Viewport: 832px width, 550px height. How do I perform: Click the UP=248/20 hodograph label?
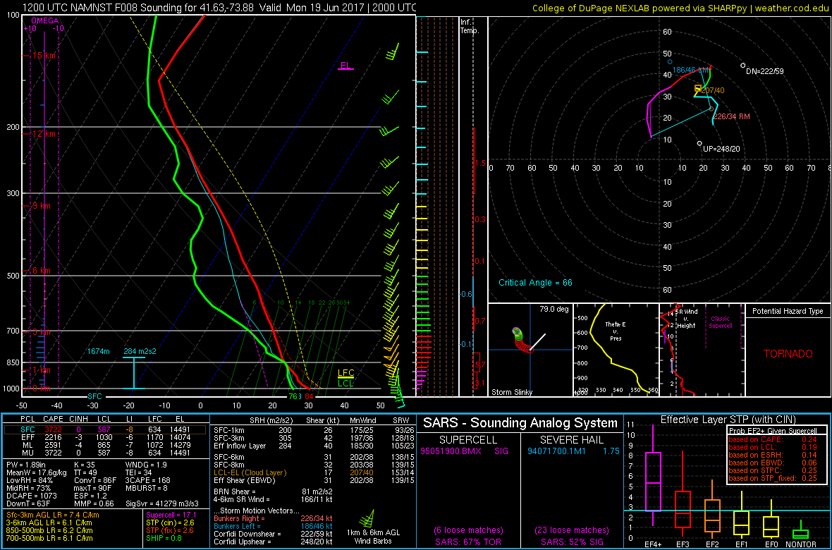click(721, 149)
